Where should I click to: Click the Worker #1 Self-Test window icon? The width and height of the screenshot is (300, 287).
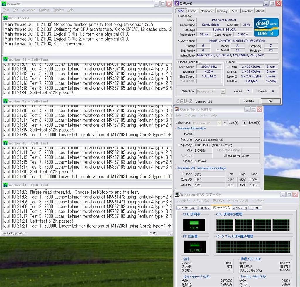pyautogui.click(x=5, y=59)
